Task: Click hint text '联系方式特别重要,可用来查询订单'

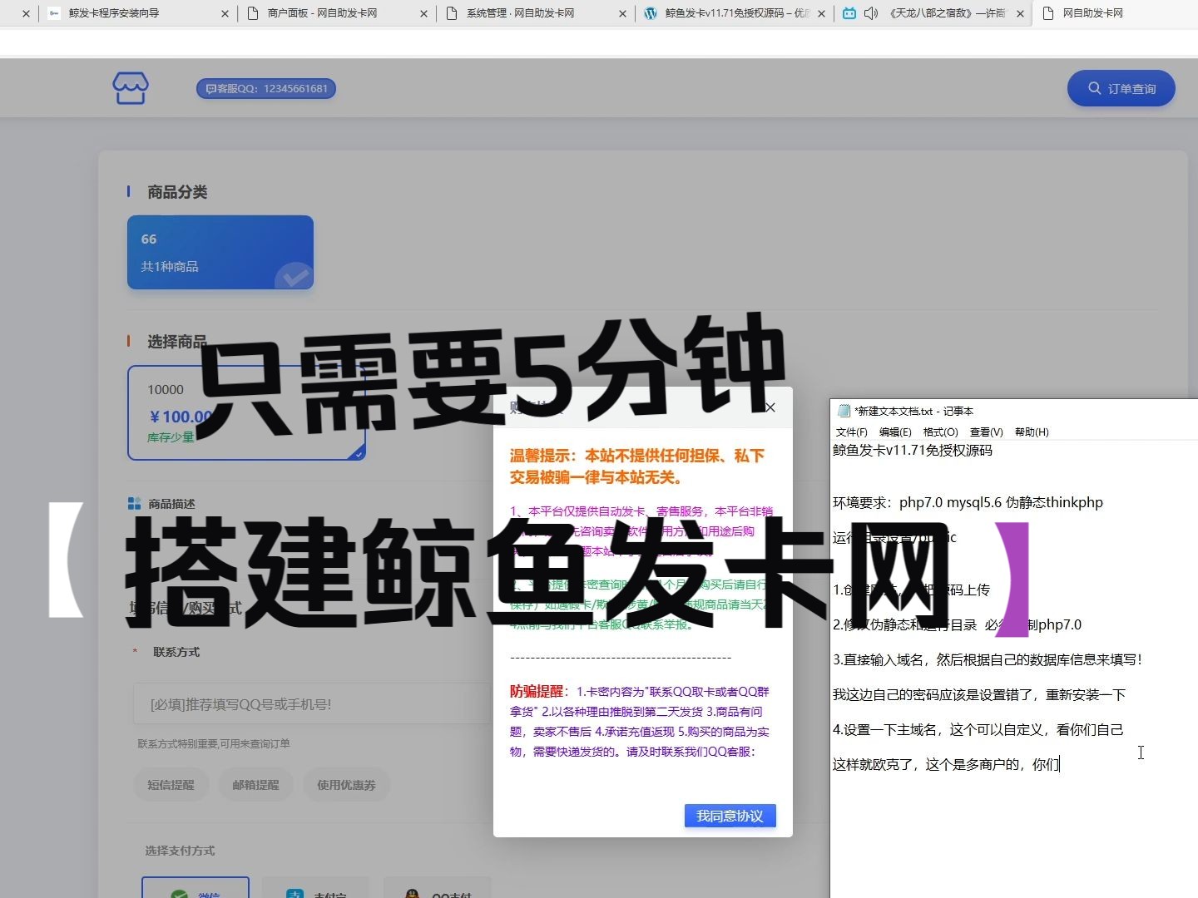Action: point(214,744)
